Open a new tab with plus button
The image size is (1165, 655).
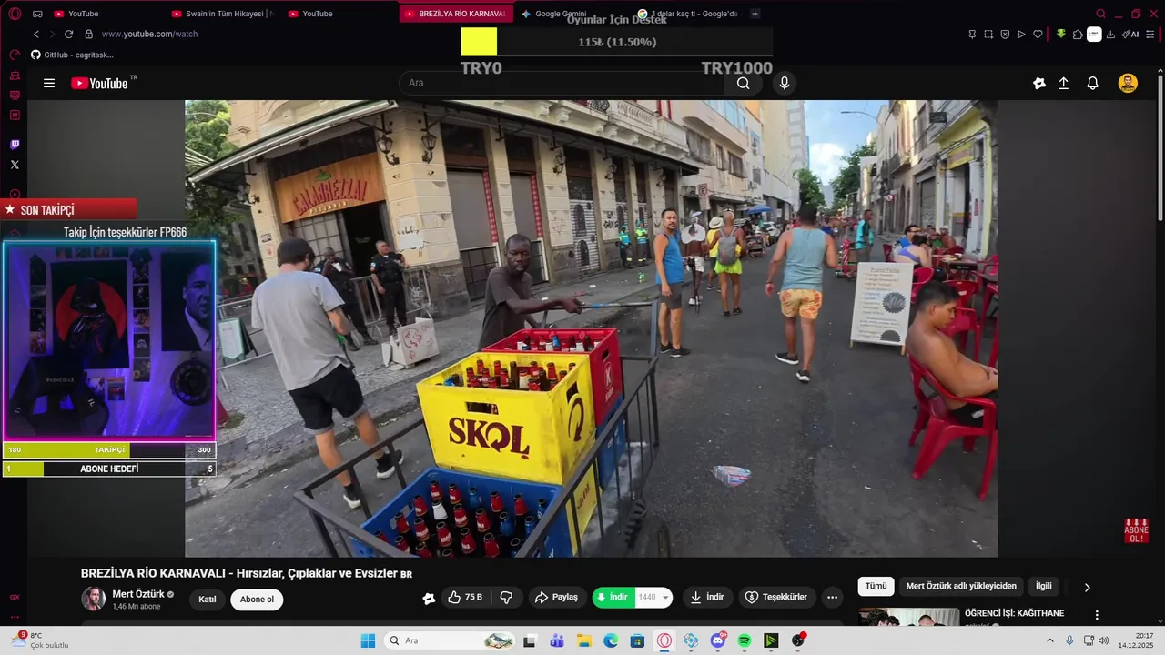click(755, 14)
